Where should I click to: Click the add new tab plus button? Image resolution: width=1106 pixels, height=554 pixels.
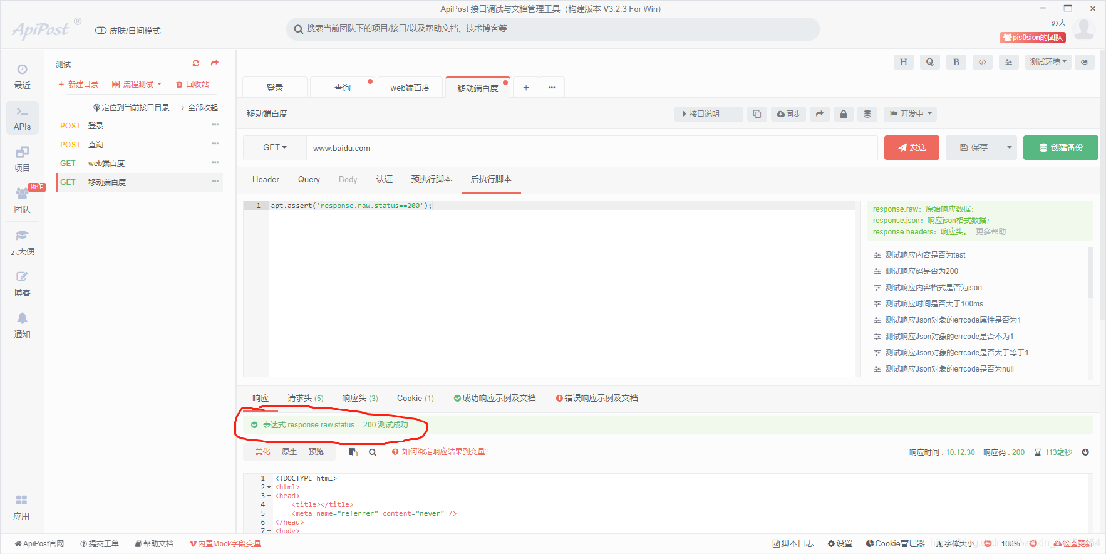[526, 88]
